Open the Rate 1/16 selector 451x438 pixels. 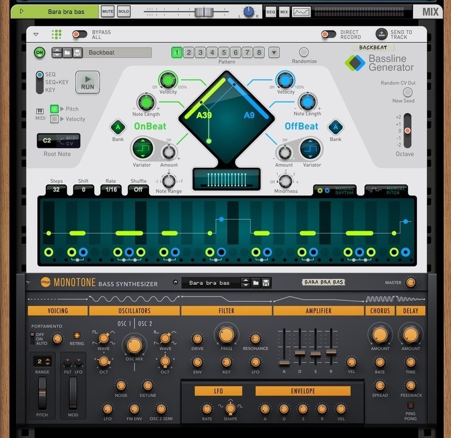point(111,190)
